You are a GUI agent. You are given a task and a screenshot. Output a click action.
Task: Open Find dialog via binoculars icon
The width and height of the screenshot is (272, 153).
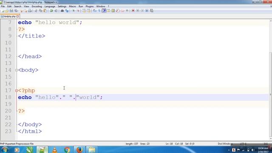(x=62, y=11)
